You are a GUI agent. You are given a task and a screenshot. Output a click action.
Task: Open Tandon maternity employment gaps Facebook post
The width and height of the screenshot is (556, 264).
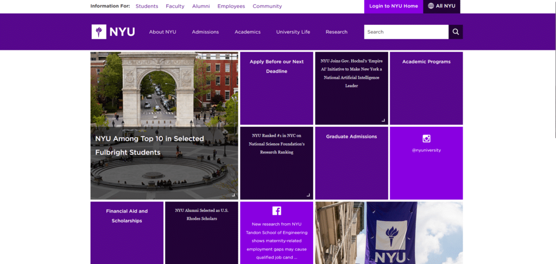coord(276,241)
